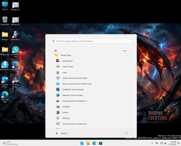This screenshot has height=146, width=181.
Task: Open Autologon64 from the Morphs Apps list
Action: (x=91, y=61)
